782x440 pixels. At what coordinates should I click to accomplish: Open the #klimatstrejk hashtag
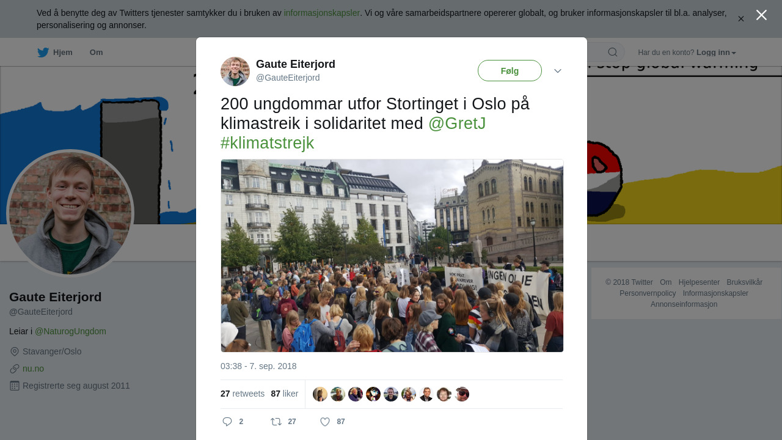pyautogui.click(x=267, y=143)
